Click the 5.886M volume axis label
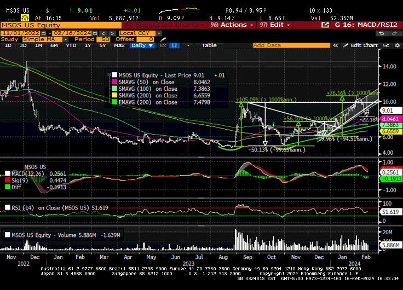Viewport: 403px width, 290px height. (x=390, y=245)
